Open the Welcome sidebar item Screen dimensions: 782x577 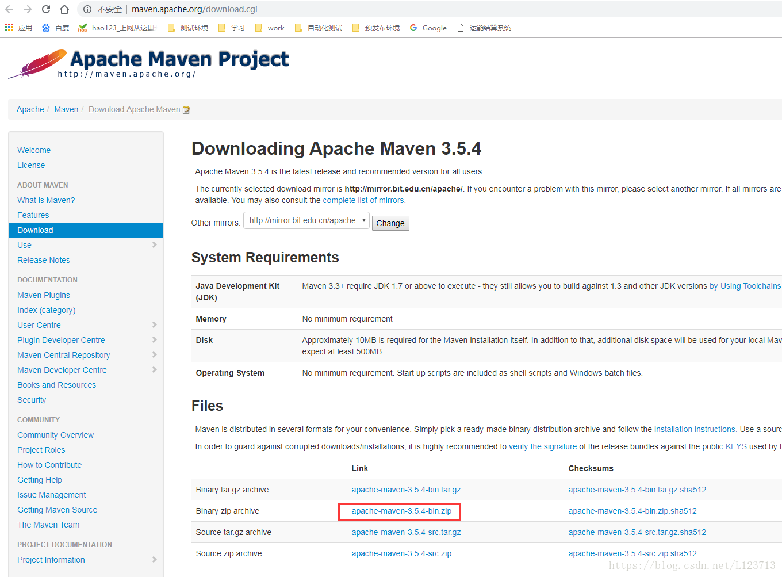click(34, 150)
